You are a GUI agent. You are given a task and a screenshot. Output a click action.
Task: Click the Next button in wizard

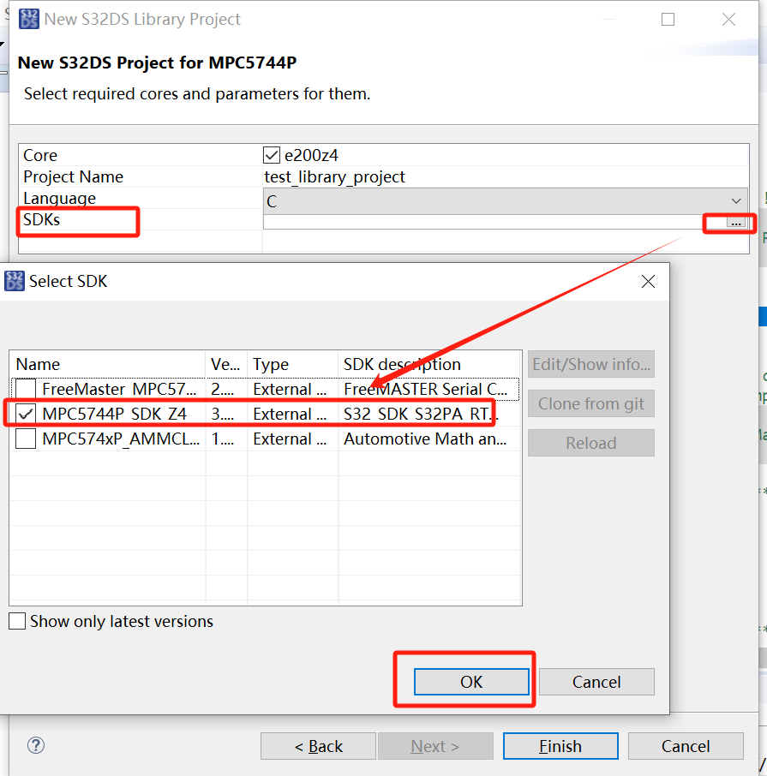tap(435, 746)
